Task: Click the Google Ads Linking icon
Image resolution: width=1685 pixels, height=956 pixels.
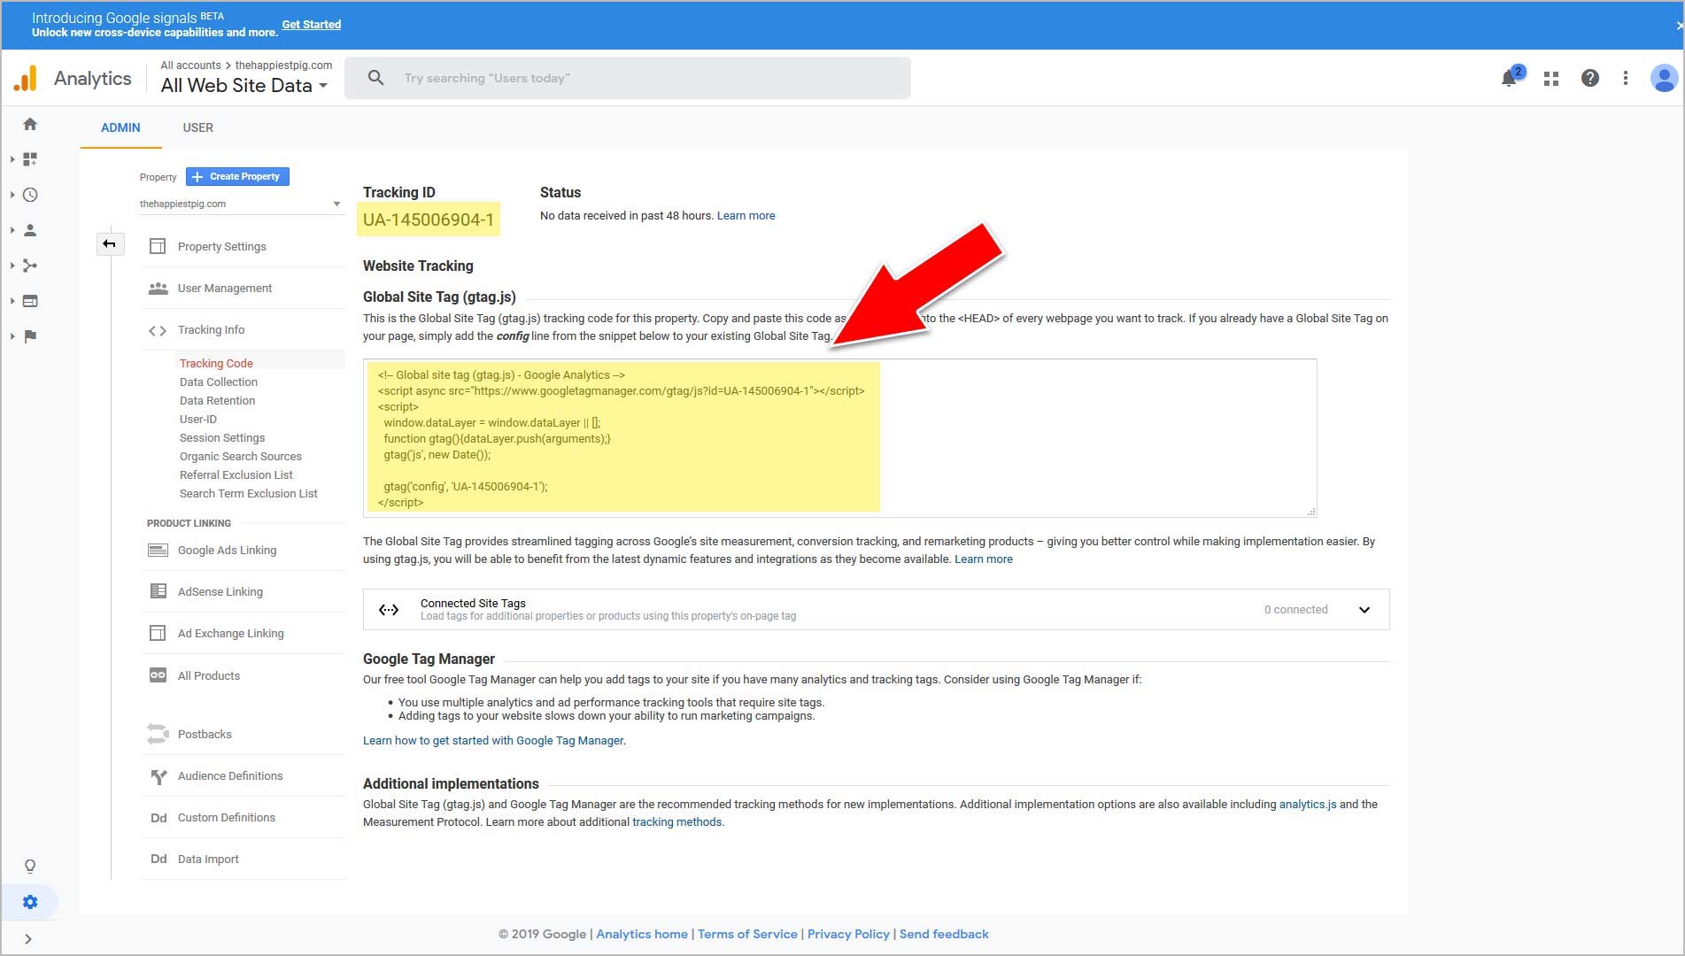Action: tap(158, 550)
